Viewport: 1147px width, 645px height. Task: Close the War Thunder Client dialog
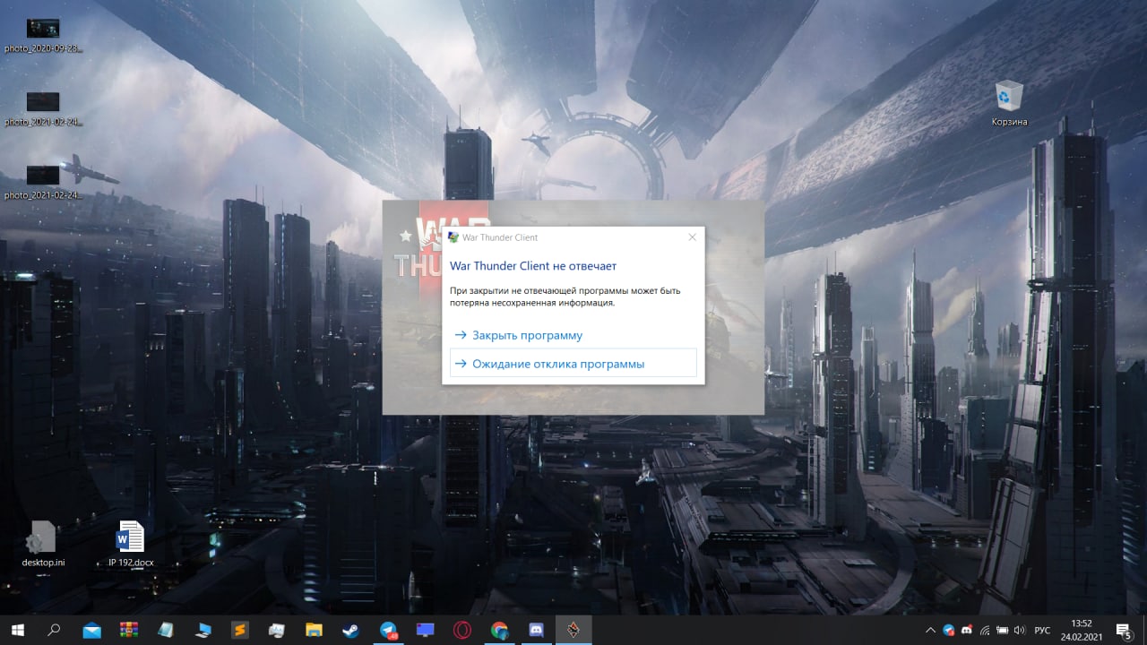[692, 237]
